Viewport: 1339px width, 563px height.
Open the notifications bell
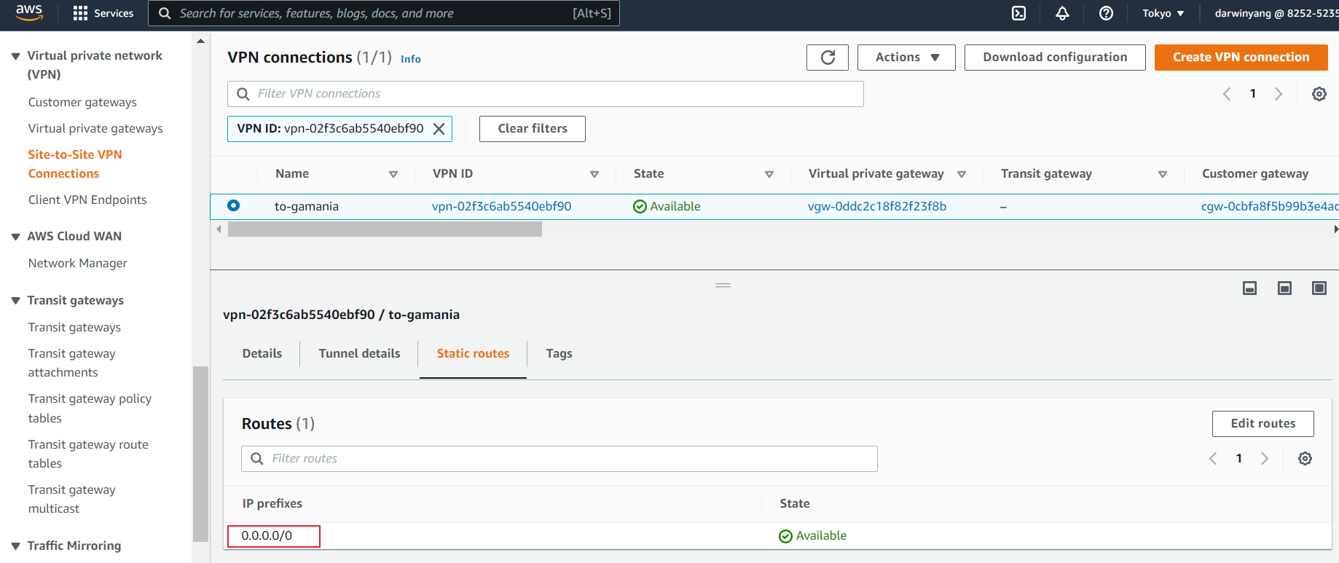(1062, 13)
